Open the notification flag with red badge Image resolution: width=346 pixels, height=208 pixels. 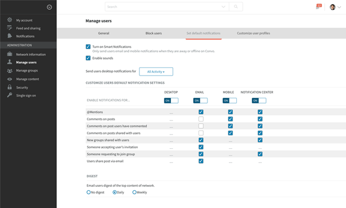click(318, 6)
